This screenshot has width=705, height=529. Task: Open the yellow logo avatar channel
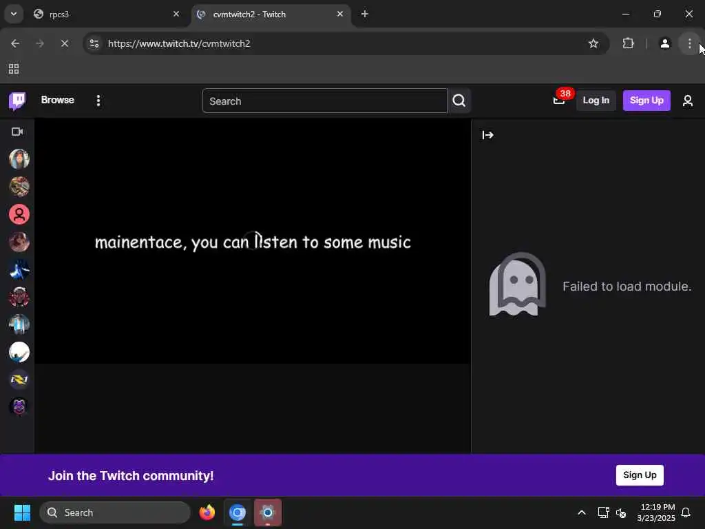[19, 380]
